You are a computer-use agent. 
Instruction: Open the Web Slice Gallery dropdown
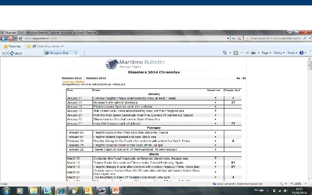pyautogui.click(x=48, y=46)
